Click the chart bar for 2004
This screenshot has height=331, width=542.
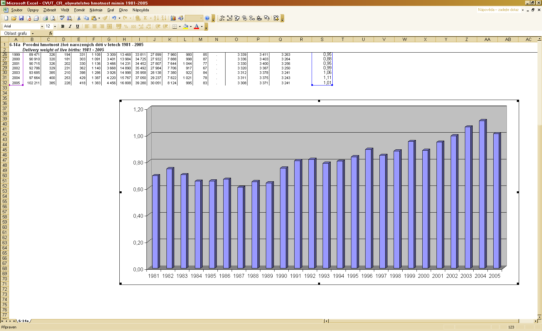482,194
